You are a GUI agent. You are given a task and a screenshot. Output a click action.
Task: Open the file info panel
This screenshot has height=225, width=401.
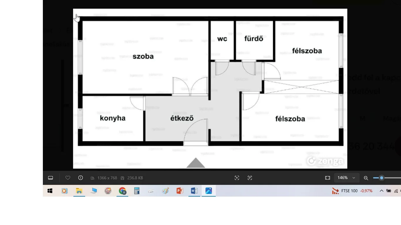click(81, 178)
